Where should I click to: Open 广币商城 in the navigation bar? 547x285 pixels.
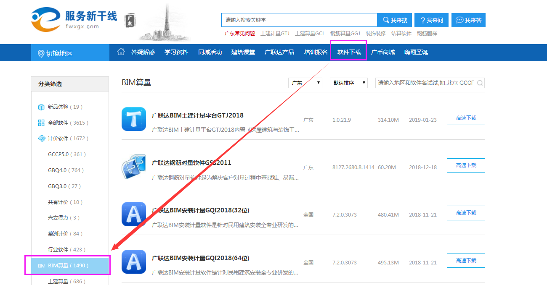tap(383, 52)
